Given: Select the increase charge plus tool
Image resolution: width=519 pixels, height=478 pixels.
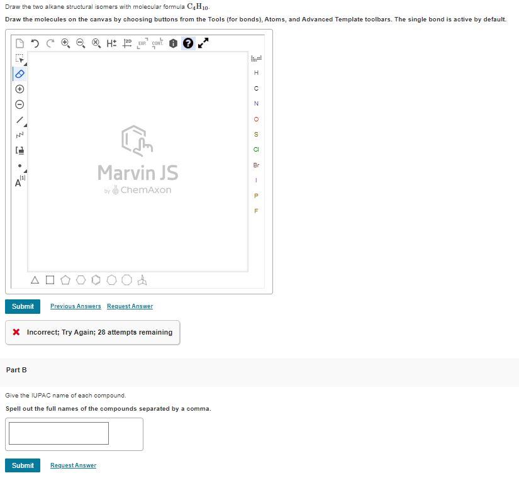Looking at the screenshot, I should [20, 89].
